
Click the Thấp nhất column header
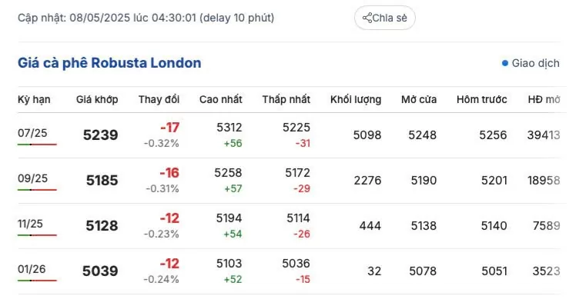(x=286, y=99)
